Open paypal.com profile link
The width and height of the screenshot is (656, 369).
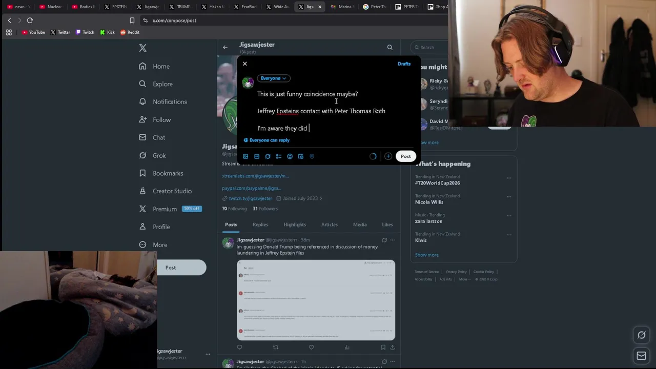[x=252, y=188]
